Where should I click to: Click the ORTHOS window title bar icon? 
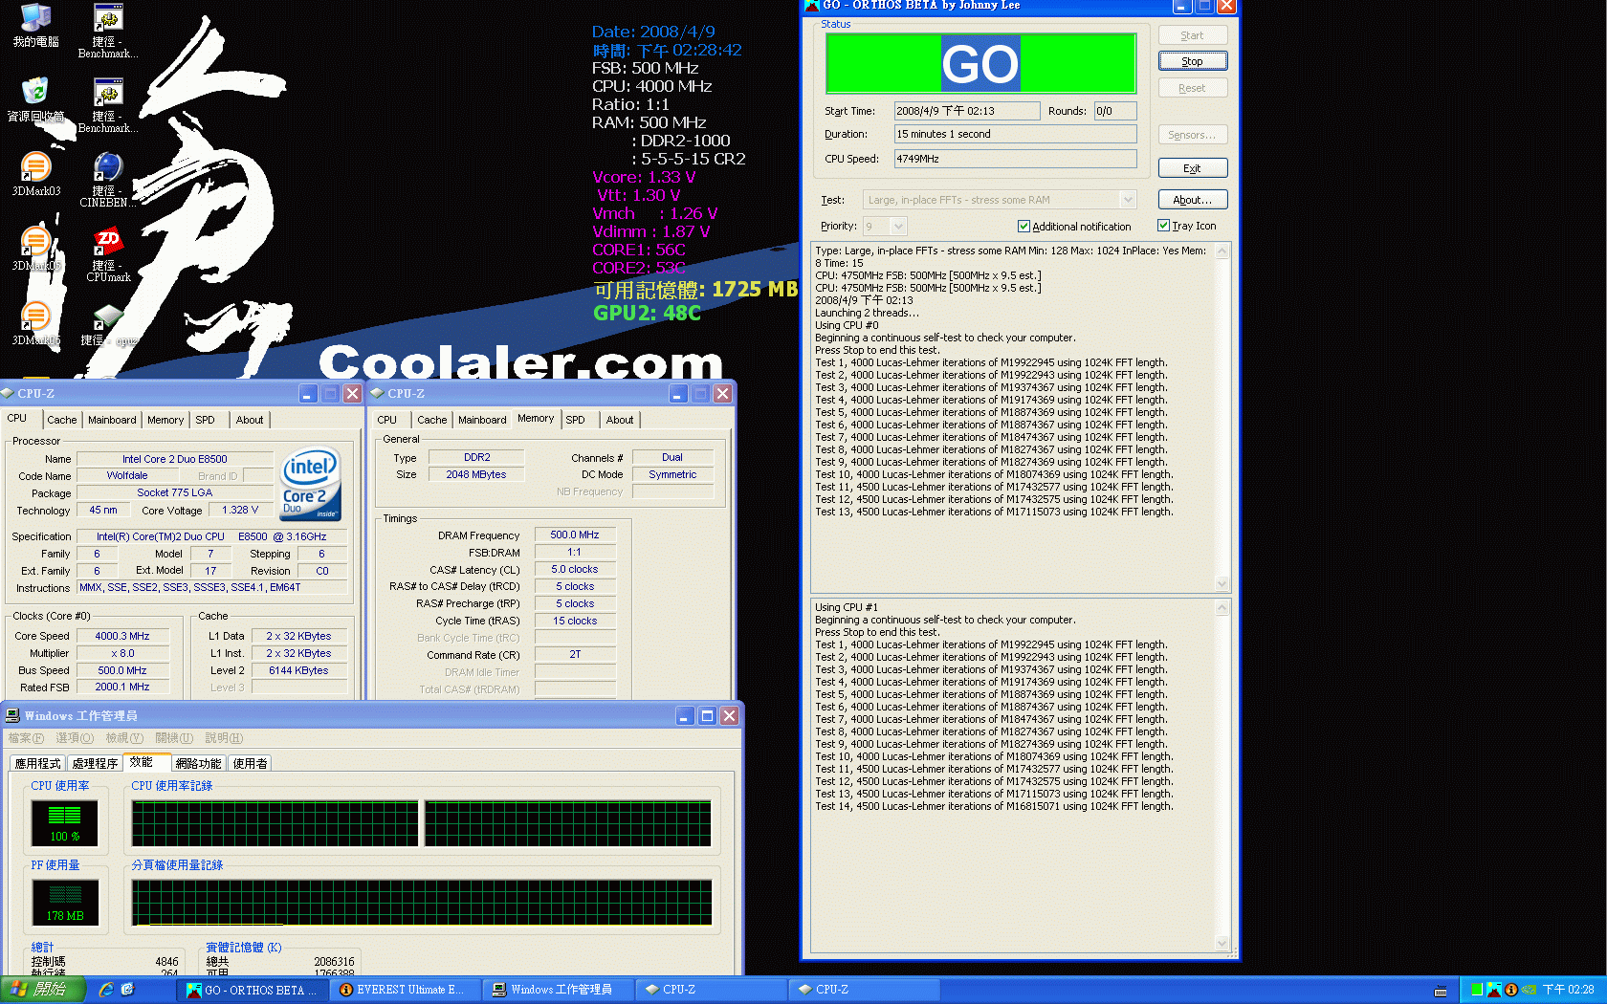pyautogui.click(x=812, y=6)
